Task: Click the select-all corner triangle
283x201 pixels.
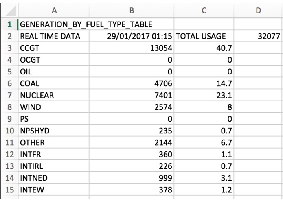Action: coord(11,11)
